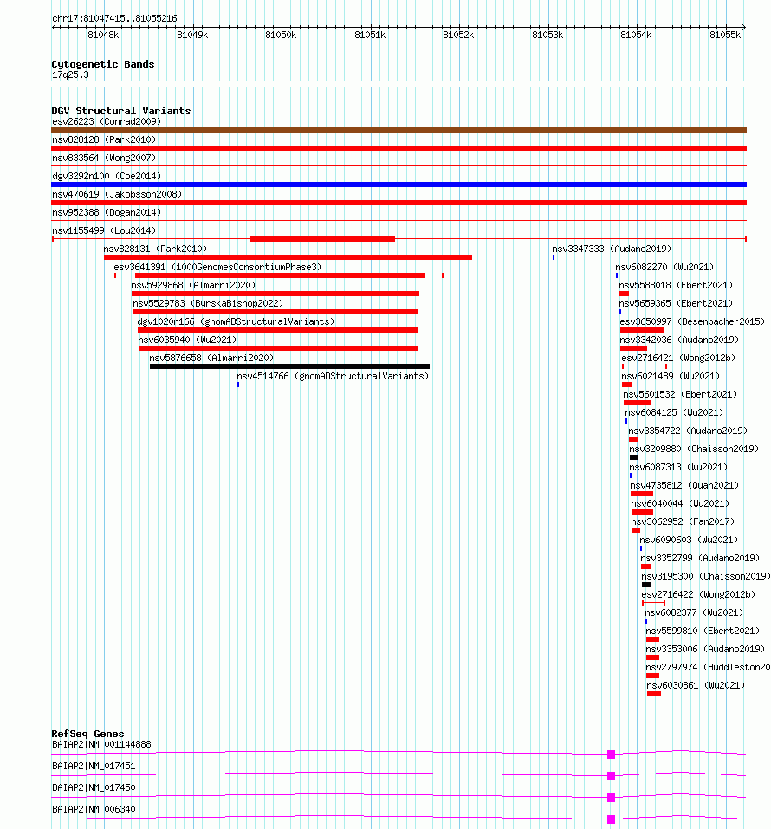
Task: Click nsv3062952 (Fan2017) label
Action: click(x=683, y=521)
